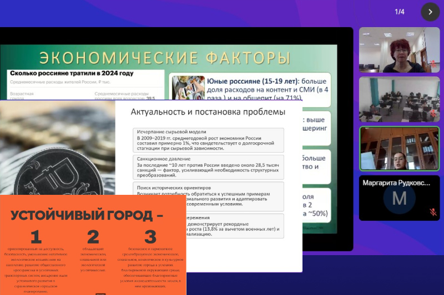Select 'Санкционное давление' text block
Screen dimensions: 444x295
(209, 167)
